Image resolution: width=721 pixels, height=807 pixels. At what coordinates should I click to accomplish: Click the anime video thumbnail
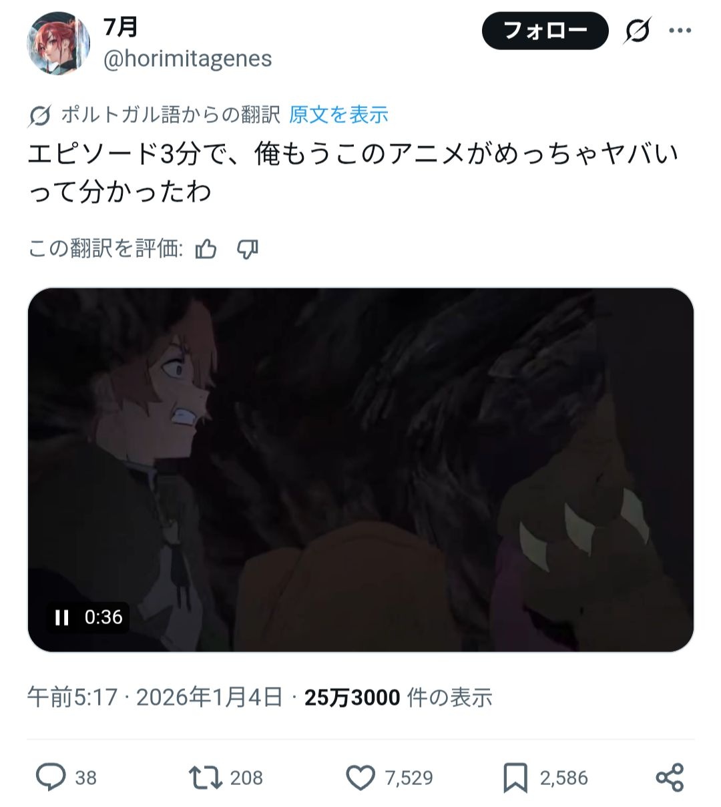(360, 470)
